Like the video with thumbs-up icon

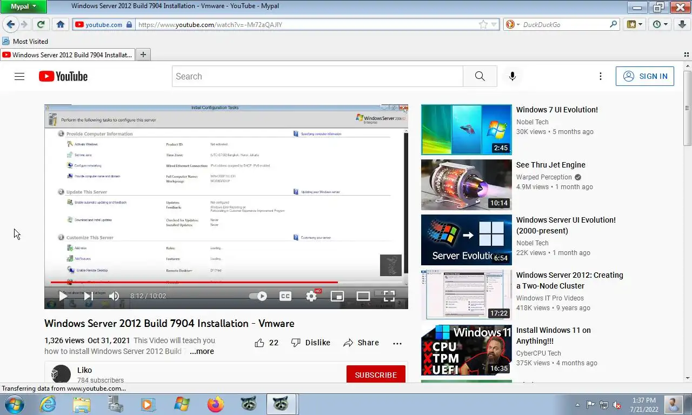[x=259, y=343]
